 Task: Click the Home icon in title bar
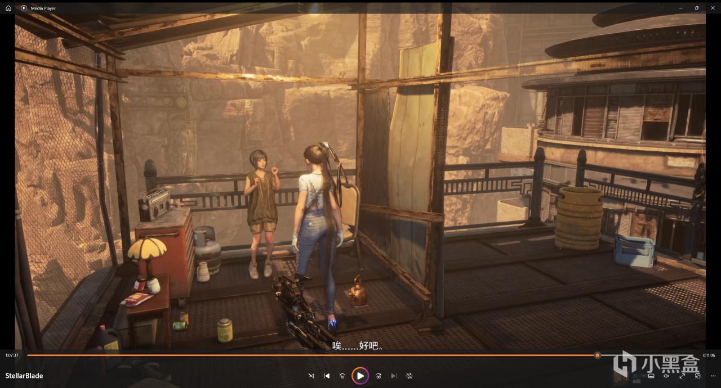click(x=8, y=8)
